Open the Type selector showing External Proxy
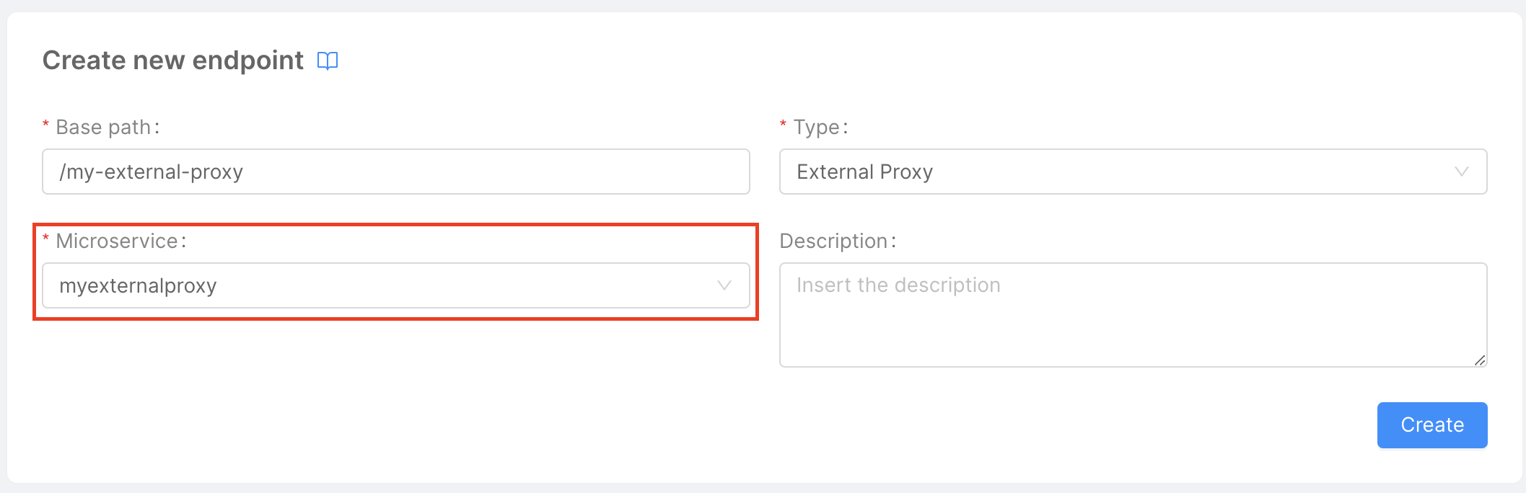Viewport: 1526px width, 493px height. 1133,172
